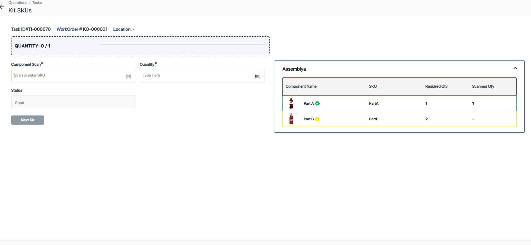531x245 pixels.
Task: Click the green verified badge next to Part A
Action: (317, 103)
